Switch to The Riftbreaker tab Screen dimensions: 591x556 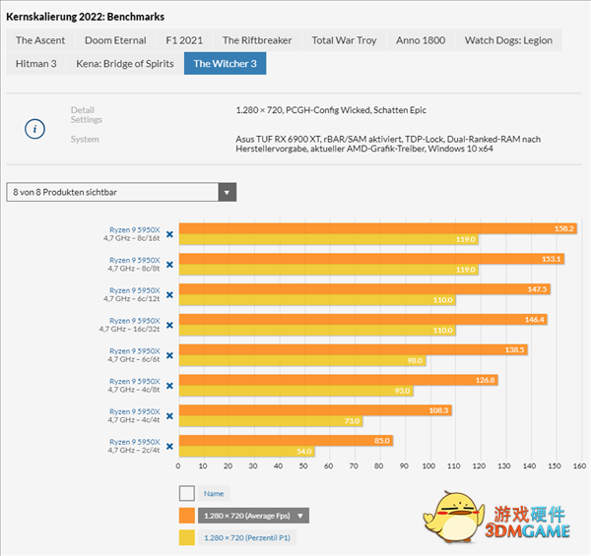pos(257,40)
